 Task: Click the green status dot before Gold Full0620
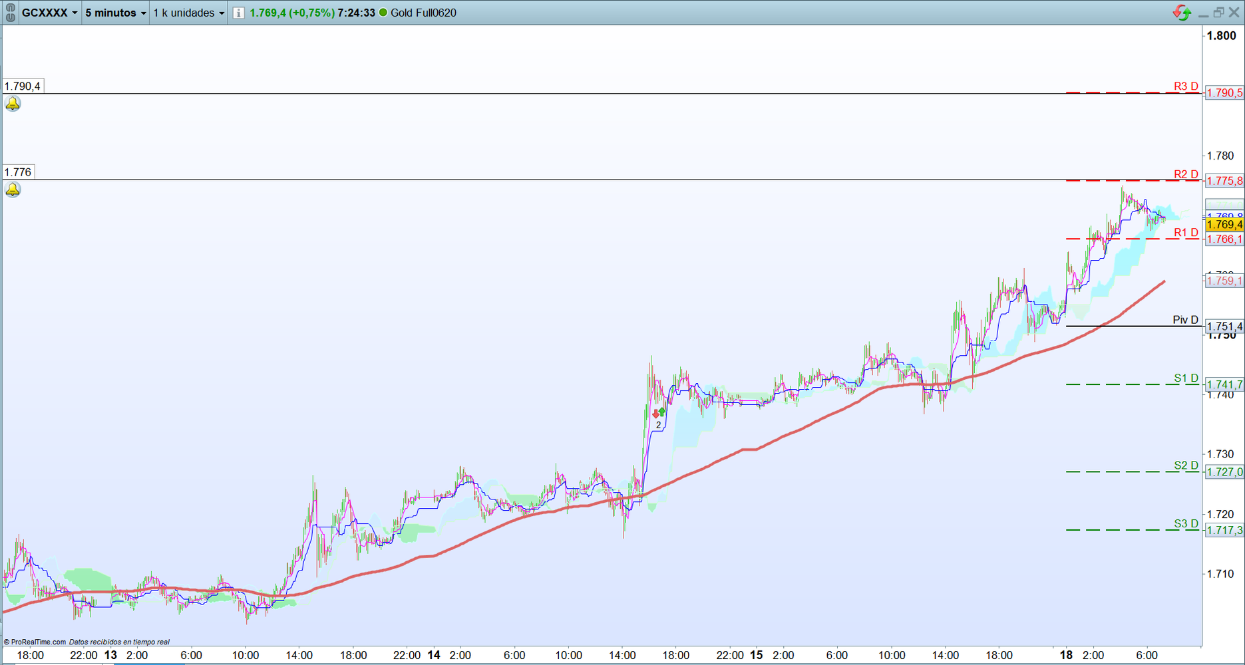point(383,13)
